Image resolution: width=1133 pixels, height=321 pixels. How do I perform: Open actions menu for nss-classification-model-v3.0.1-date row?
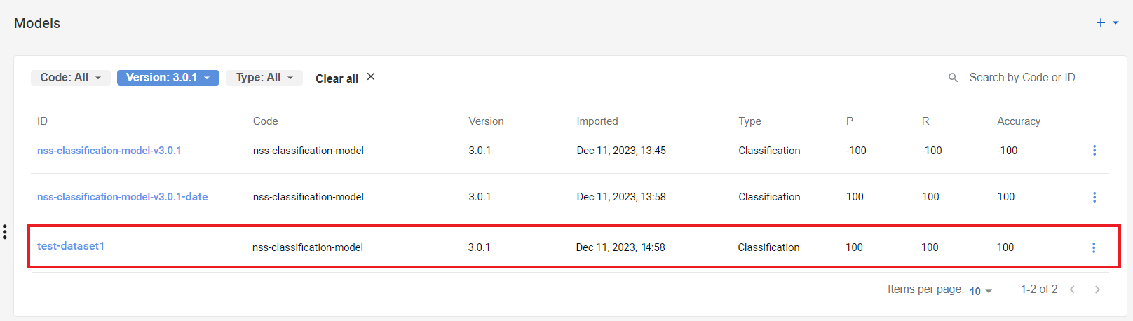1094,197
